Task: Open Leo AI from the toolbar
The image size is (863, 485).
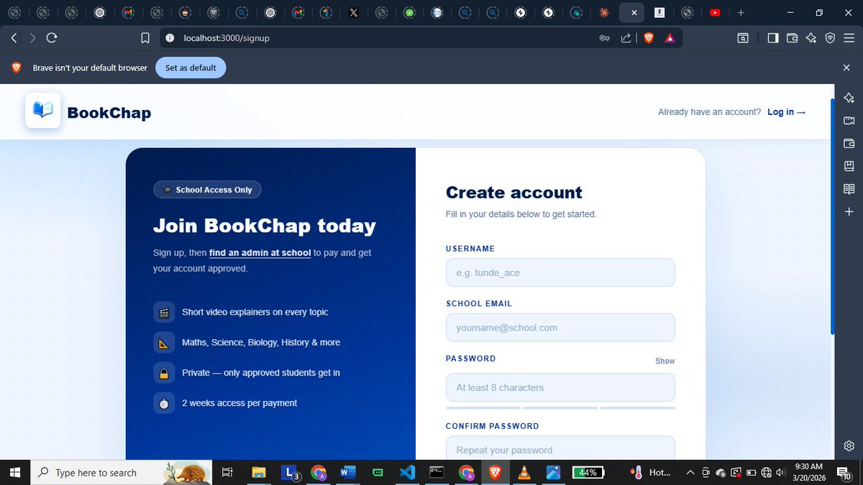Action: point(811,38)
